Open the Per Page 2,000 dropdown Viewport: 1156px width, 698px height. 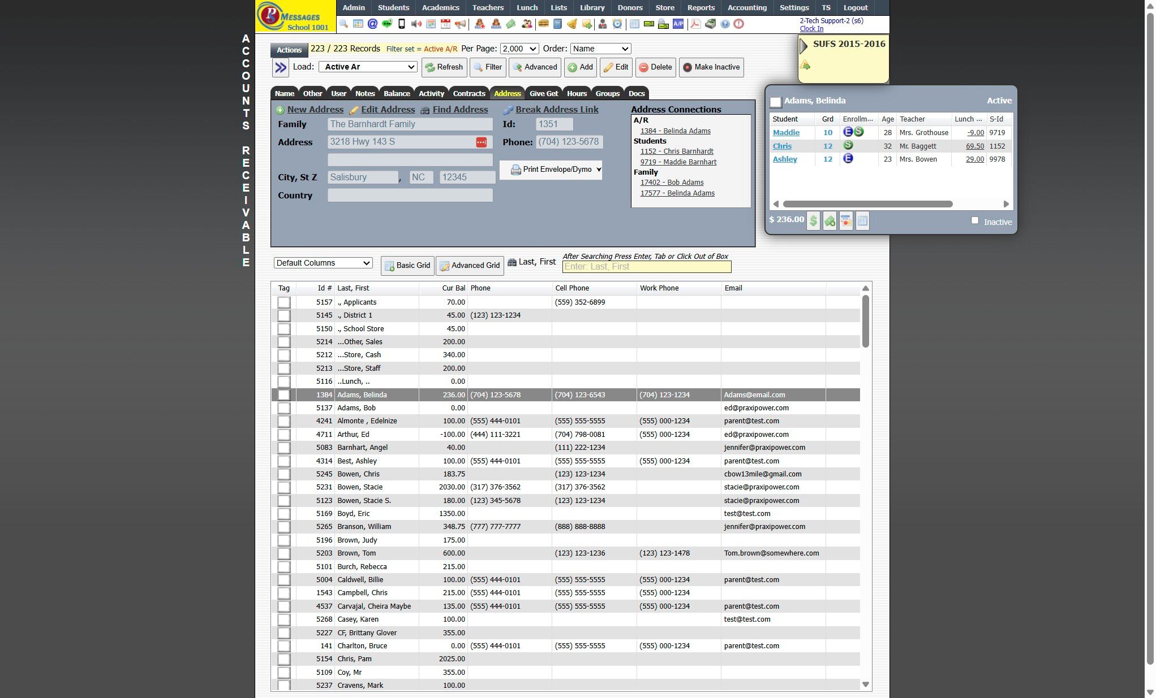tap(519, 49)
